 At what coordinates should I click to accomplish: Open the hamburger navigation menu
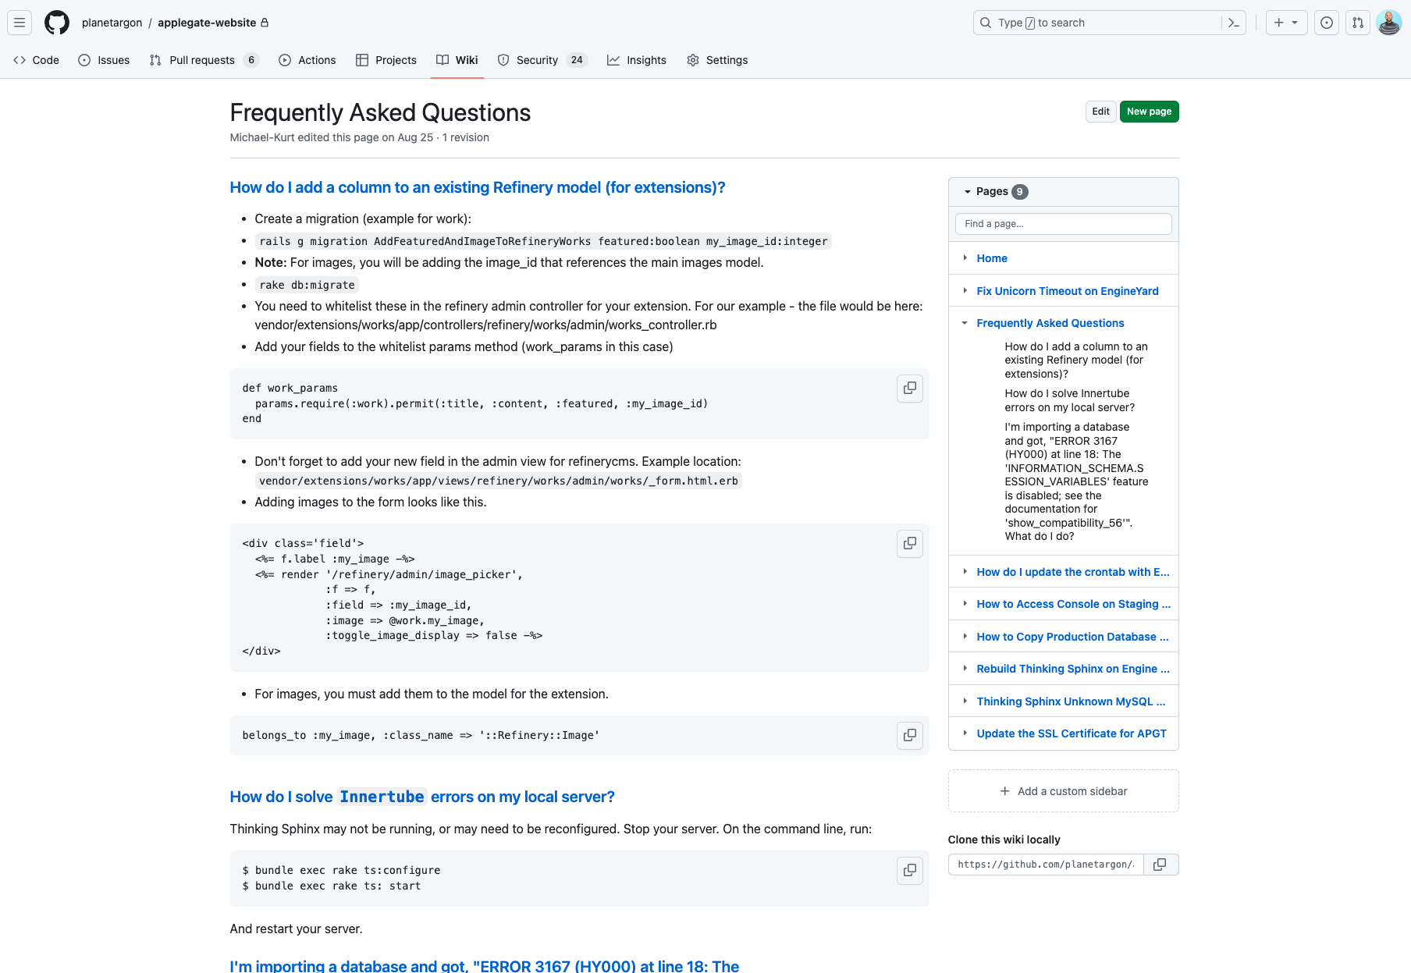click(20, 23)
